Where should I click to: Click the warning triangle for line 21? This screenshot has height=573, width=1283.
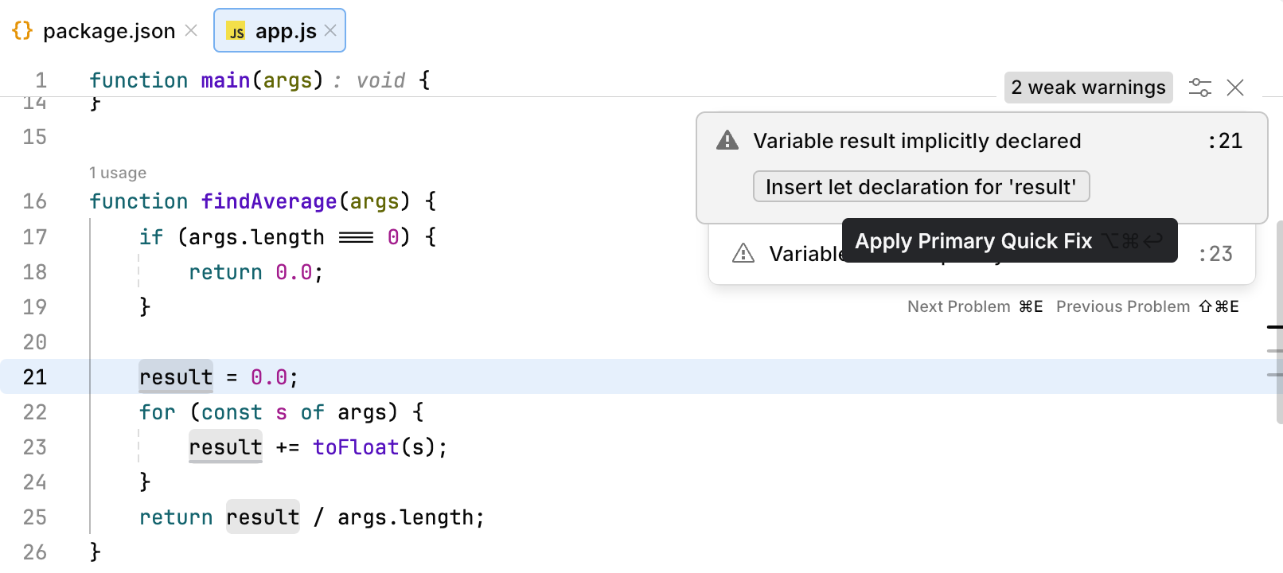pos(727,141)
